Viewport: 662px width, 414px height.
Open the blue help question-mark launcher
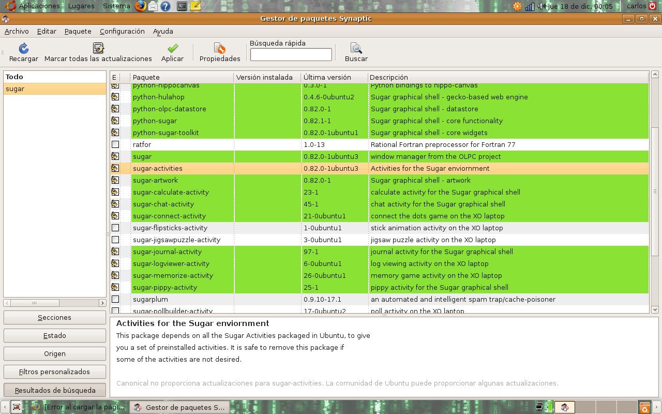(x=165, y=6)
